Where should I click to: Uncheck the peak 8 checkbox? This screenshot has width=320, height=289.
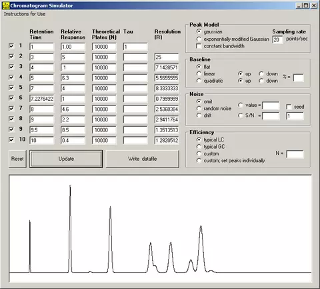pyautogui.click(x=11, y=119)
